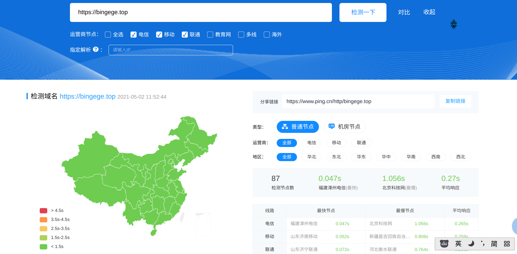
Task: Click 收起 to collapse options
Action: tap(429, 12)
